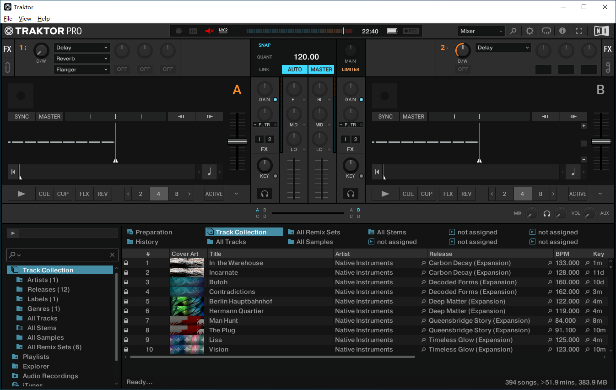Set Deck A loop size to 8
This screenshot has width=616, height=390.
pyautogui.click(x=177, y=194)
